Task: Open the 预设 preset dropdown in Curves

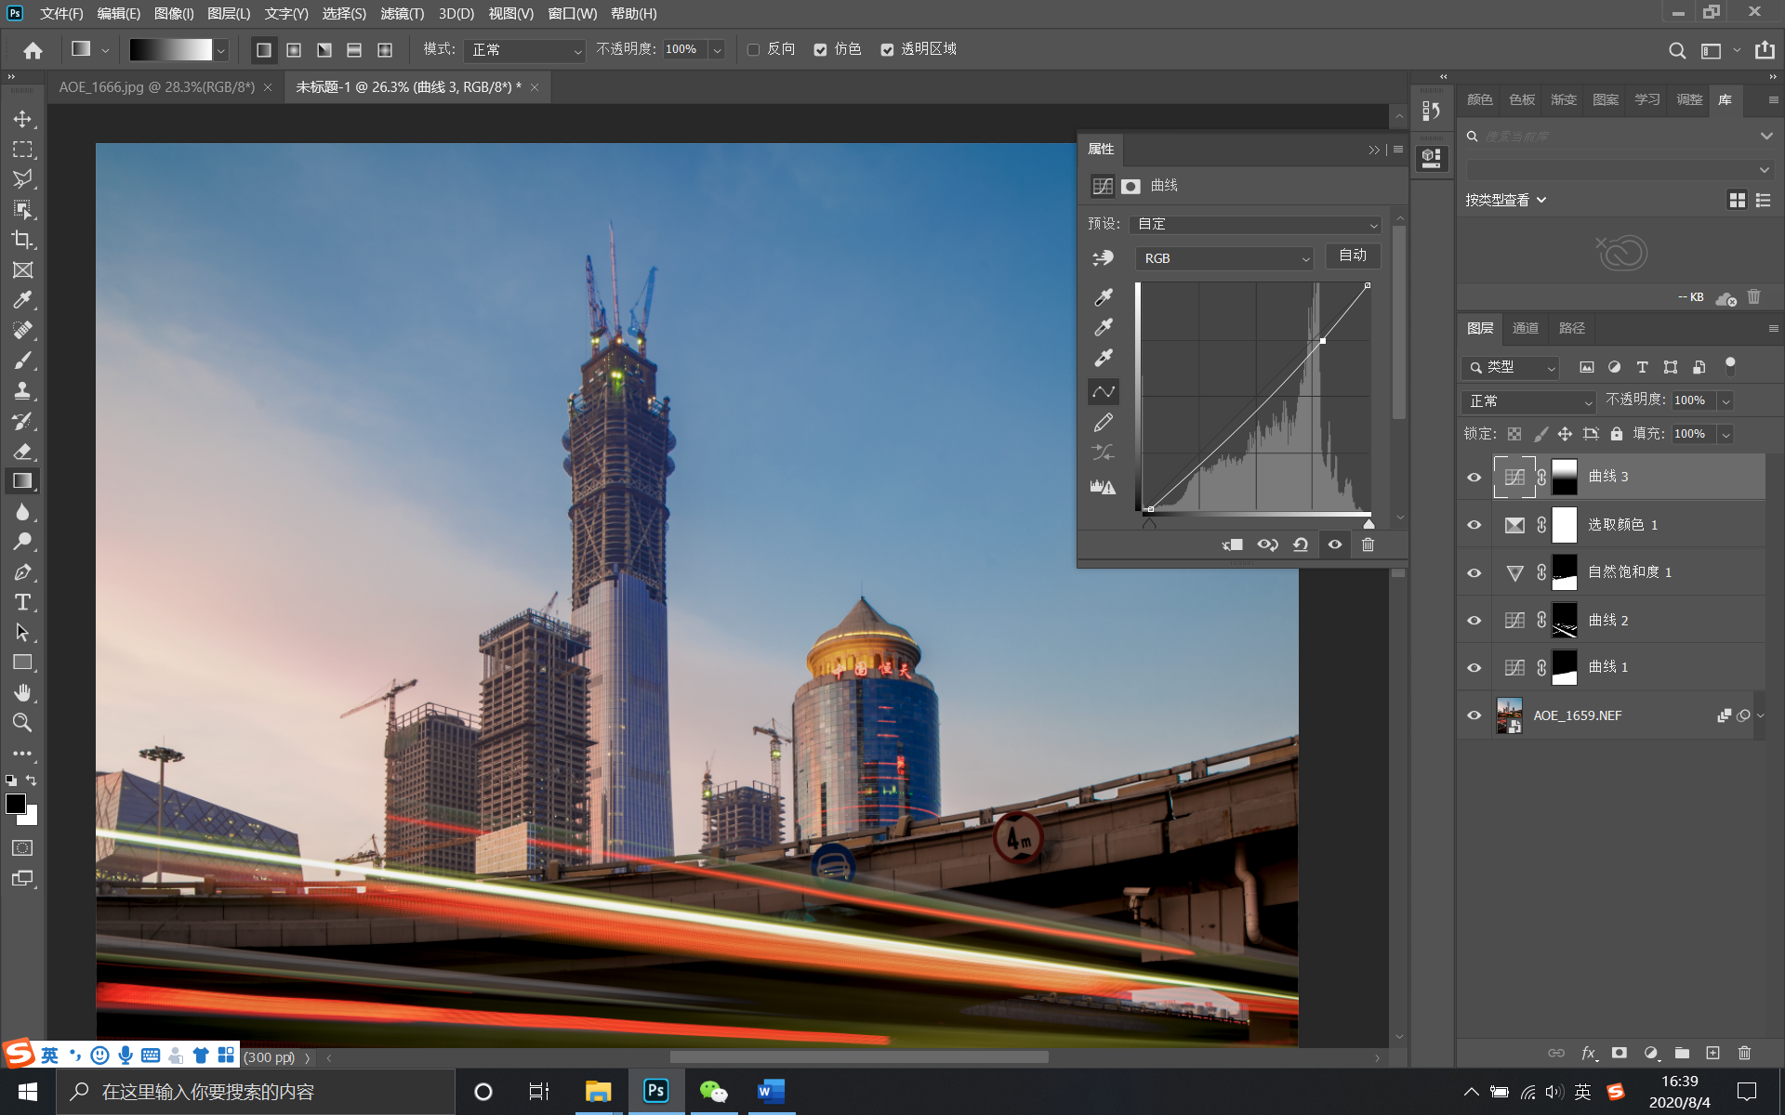Action: pyautogui.click(x=1255, y=224)
